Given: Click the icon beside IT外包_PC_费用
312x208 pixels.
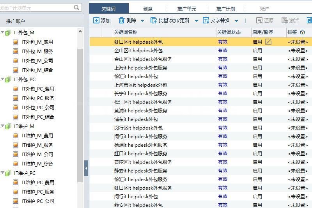Looking at the screenshot, I should click(x=16, y=89).
